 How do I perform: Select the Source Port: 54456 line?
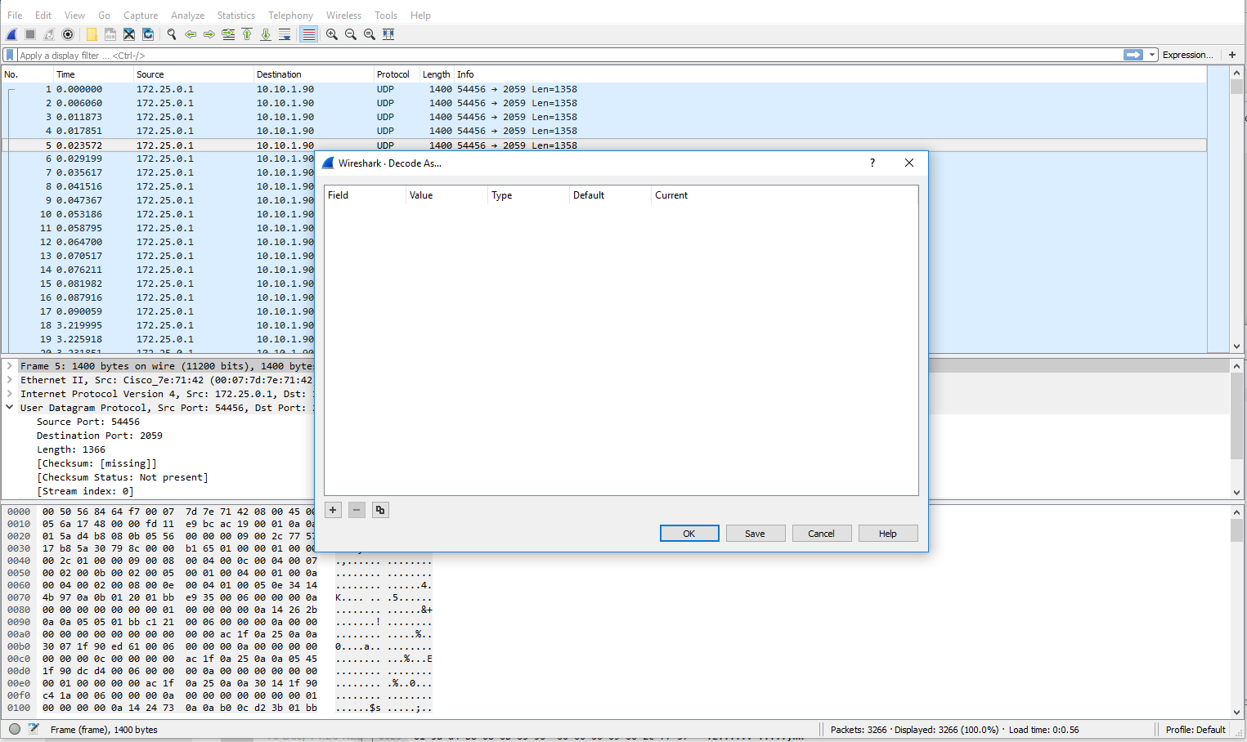coord(88,422)
